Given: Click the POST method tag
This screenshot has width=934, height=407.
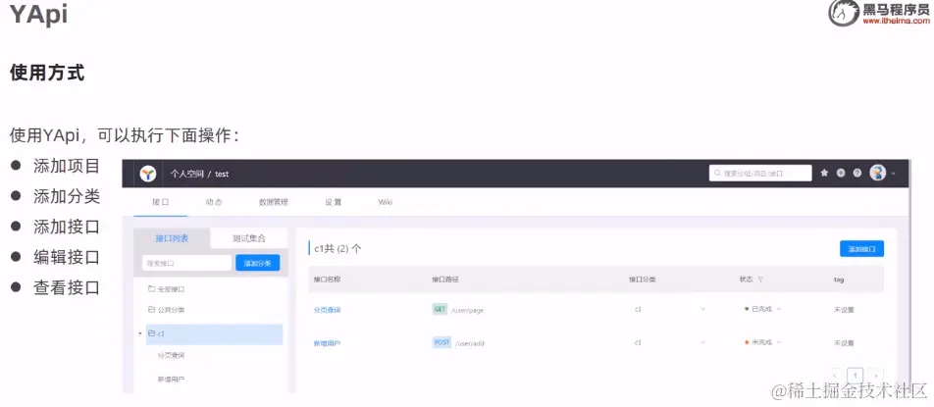Looking at the screenshot, I should coord(441,342).
